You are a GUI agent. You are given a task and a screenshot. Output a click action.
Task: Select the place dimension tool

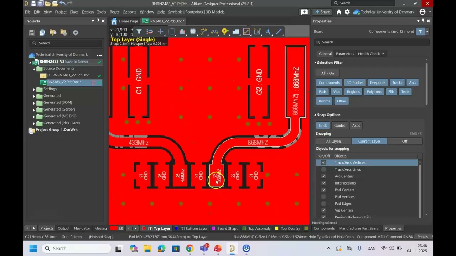(257, 32)
